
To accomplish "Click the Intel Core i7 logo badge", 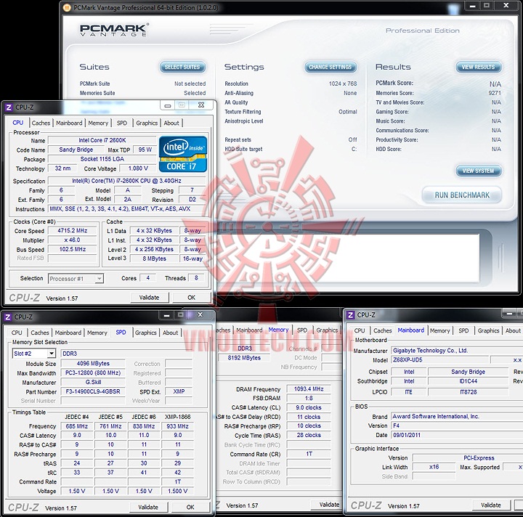I will pyautogui.click(x=183, y=154).
